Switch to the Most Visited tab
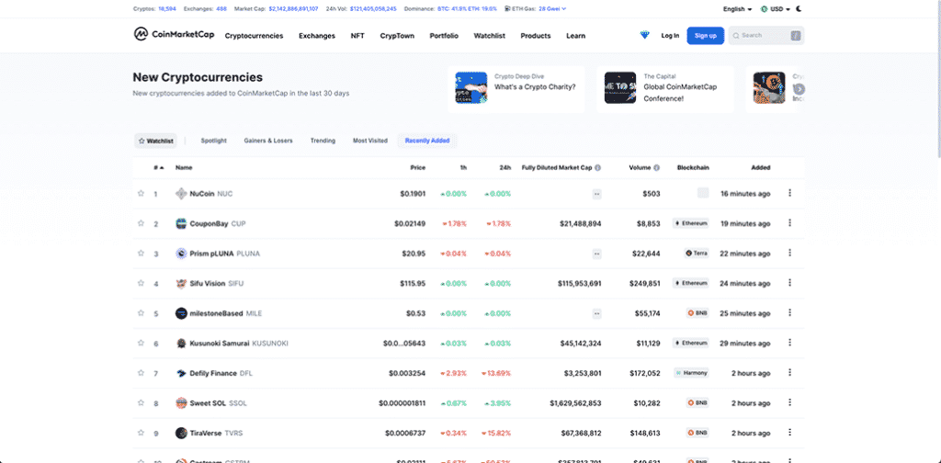The width and height of the screenshot is (941, 463). tap(369, 141)
